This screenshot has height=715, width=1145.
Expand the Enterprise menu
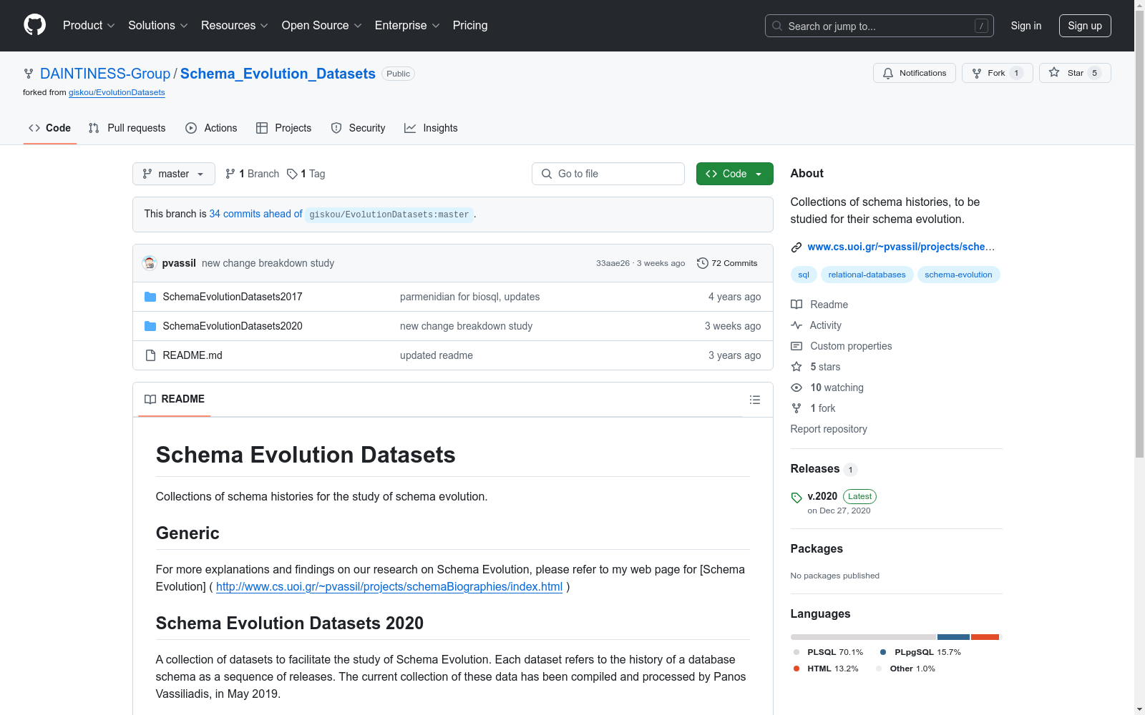[x=407, y=26]
